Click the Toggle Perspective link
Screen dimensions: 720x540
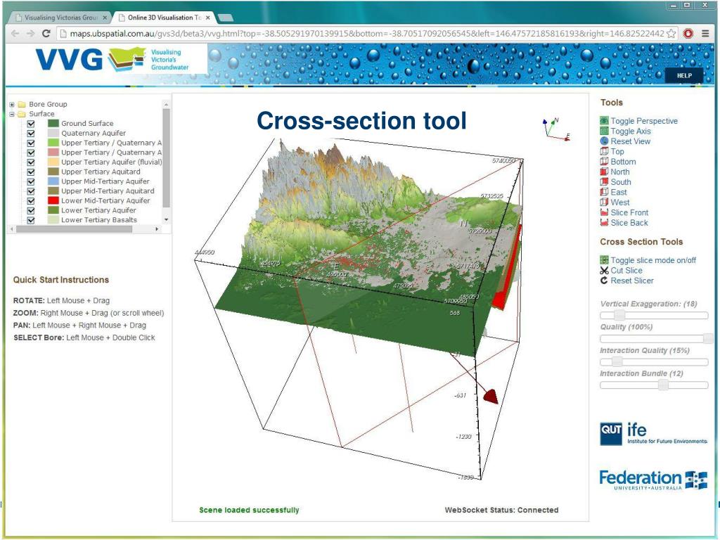pos(644,121)
